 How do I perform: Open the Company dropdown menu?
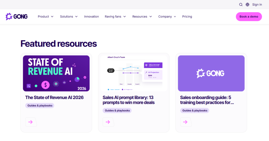point(167,17)
